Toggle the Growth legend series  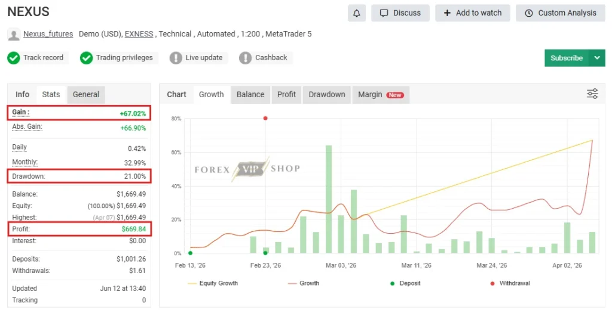pos(304,283)
